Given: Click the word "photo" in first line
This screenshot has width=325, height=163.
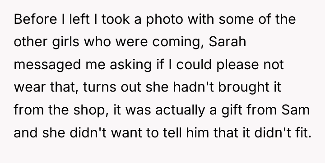Looking at the screenshot, I should click(x=165, y=20).
